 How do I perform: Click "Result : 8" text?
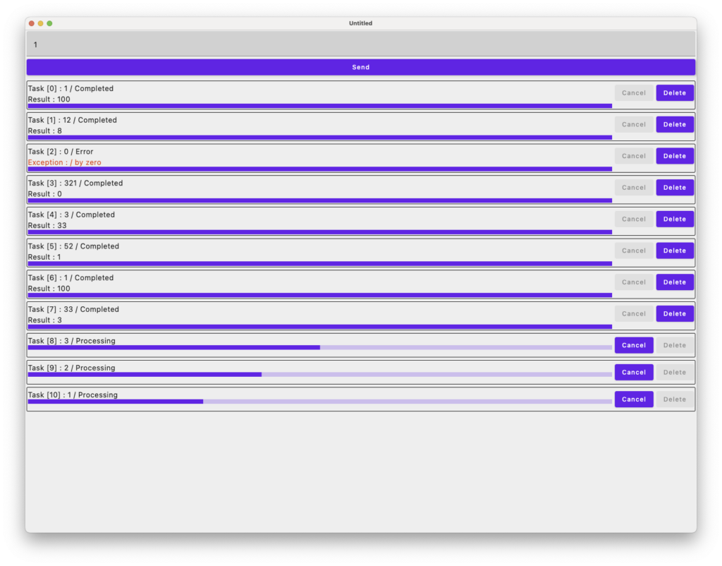point(44,131)
